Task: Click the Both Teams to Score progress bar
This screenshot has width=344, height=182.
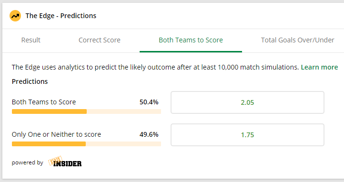Action: (86, 111)
